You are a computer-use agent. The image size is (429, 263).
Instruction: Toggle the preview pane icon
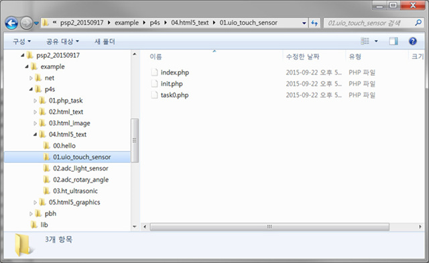click(393, 41)
